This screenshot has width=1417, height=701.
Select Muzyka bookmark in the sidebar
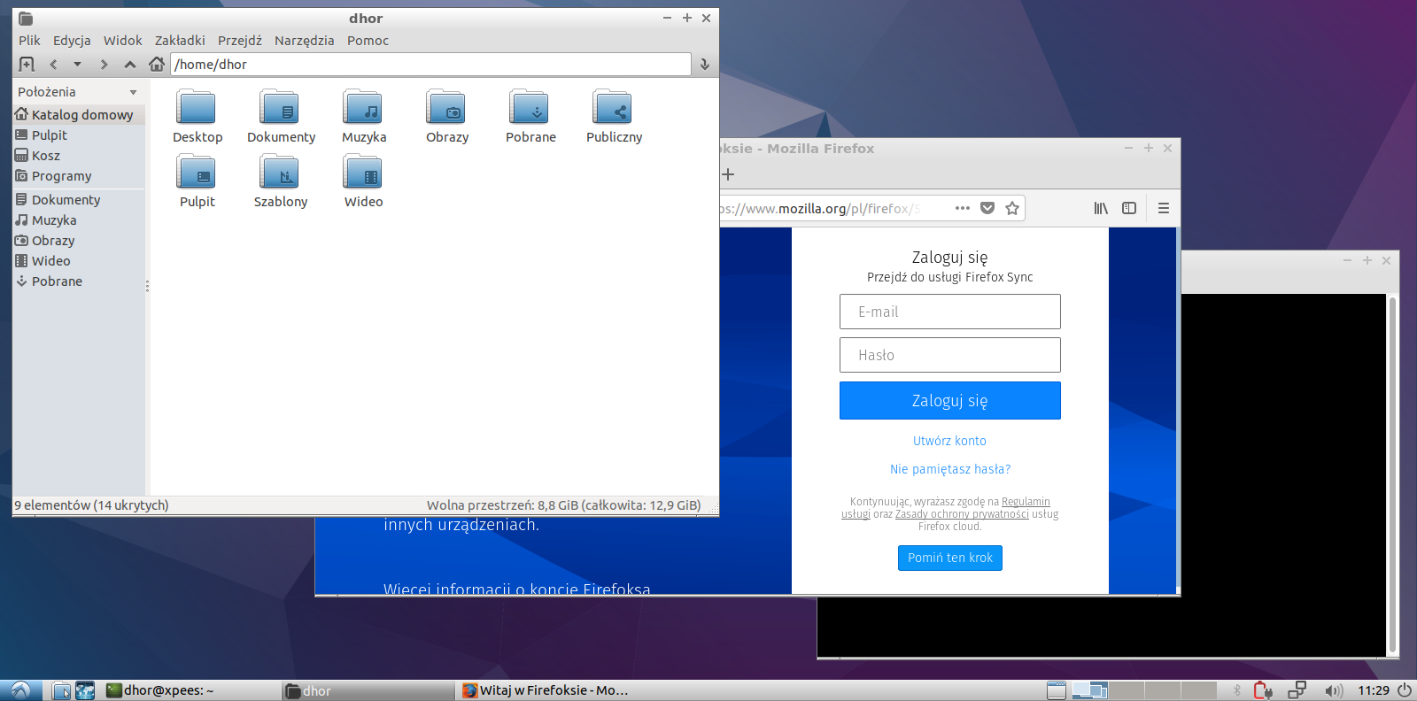click(79, 220)
